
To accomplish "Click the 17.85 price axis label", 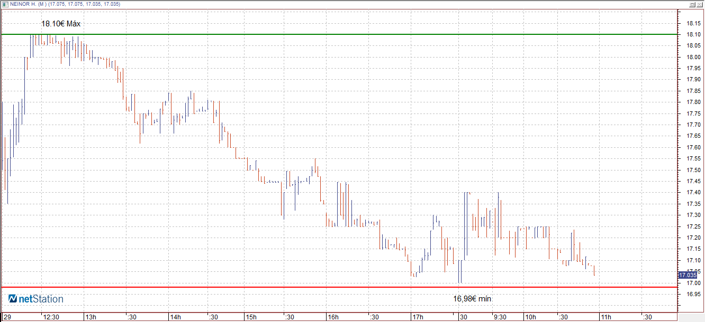I will (x=693, y=91).
